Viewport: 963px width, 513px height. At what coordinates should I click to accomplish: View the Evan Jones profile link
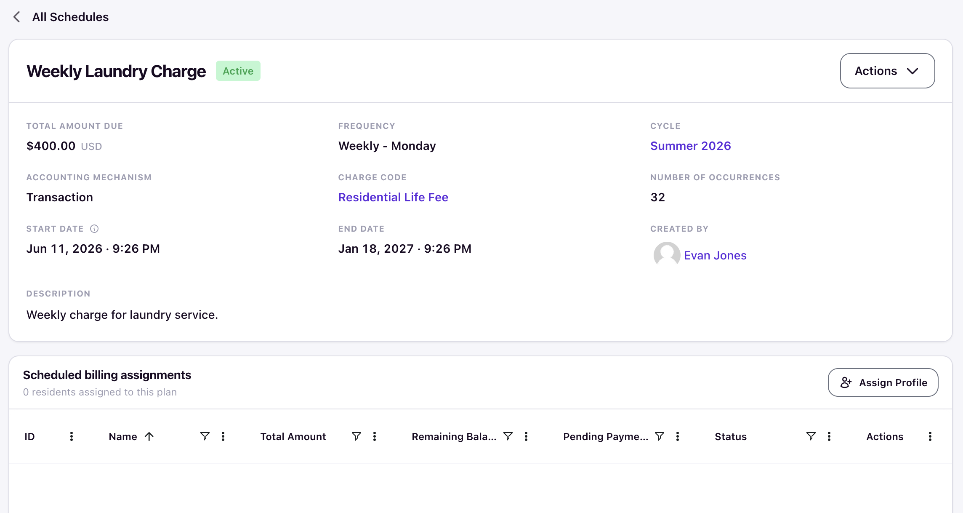(x=715, y=255)
